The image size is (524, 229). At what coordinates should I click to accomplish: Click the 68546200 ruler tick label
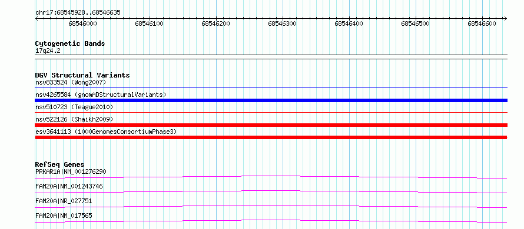[x=216, y=23]
